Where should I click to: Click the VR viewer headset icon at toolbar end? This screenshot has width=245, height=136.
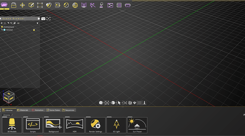click(128, 5)
